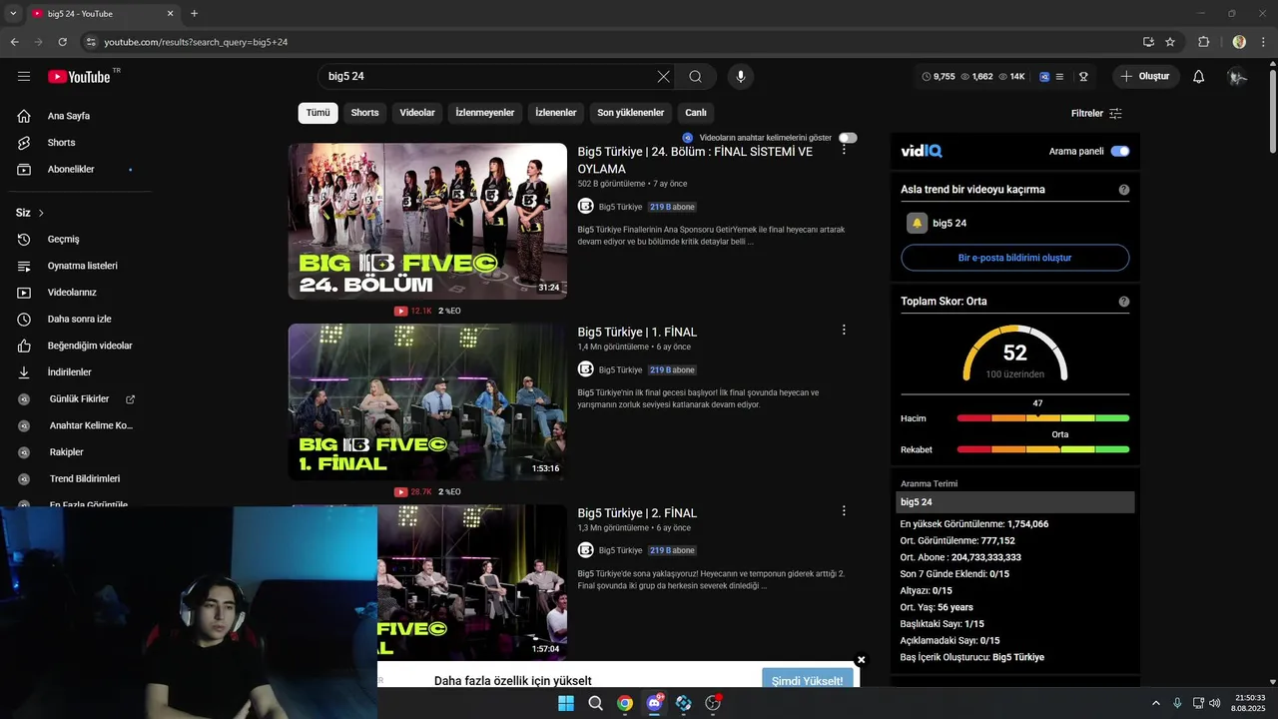
Task: Open the account avatar menu
Action: pyautogui.click(x=1237, y=77)
